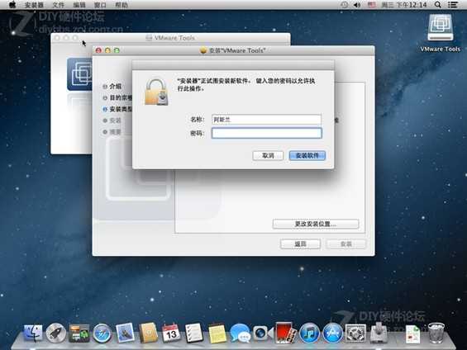The width and height of the screenshot is (467, 350).
Task: Launch Safari compass icon in dock
Action: (102, 333)
